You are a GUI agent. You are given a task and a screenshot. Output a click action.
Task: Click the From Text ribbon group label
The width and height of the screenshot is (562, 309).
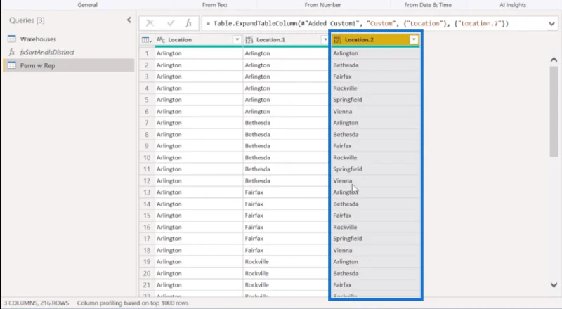click(x=214, y=5)
